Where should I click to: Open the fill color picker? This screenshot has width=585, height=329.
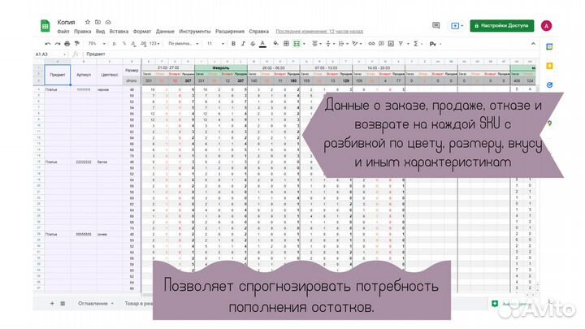coord(275,44)
